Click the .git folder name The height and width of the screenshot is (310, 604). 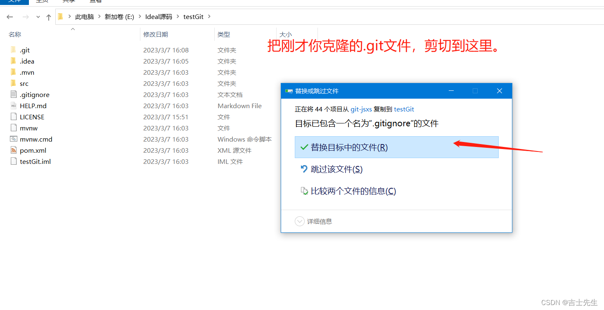(25, 50)
